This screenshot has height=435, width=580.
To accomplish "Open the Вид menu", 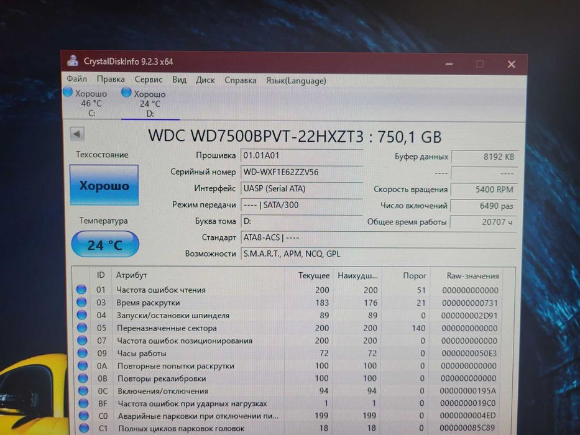I will tap(180, 80).
